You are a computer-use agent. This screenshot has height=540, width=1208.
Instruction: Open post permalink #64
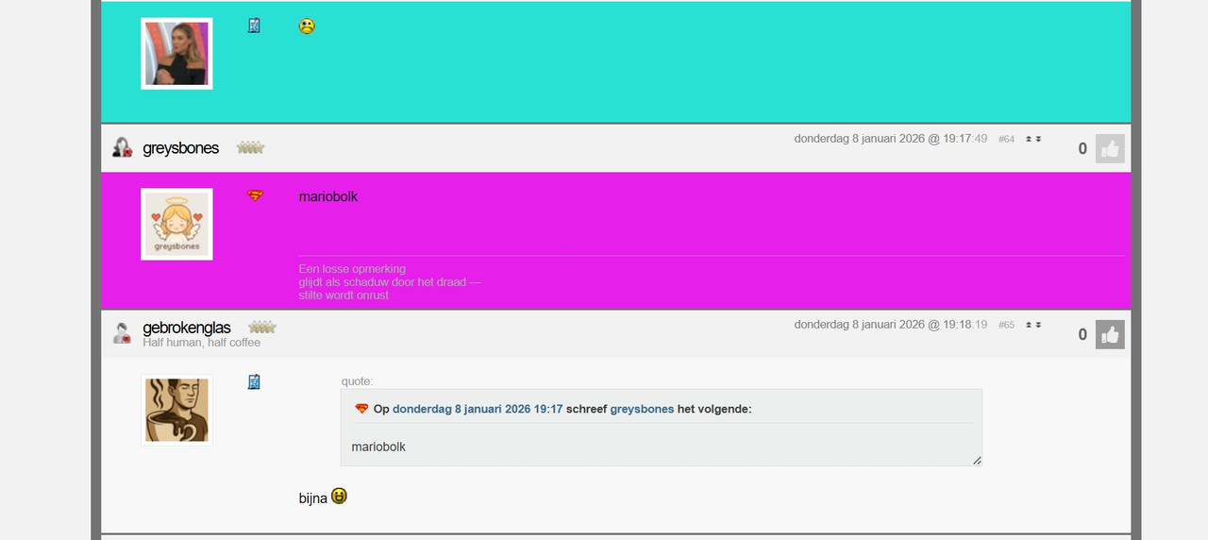1006,139
